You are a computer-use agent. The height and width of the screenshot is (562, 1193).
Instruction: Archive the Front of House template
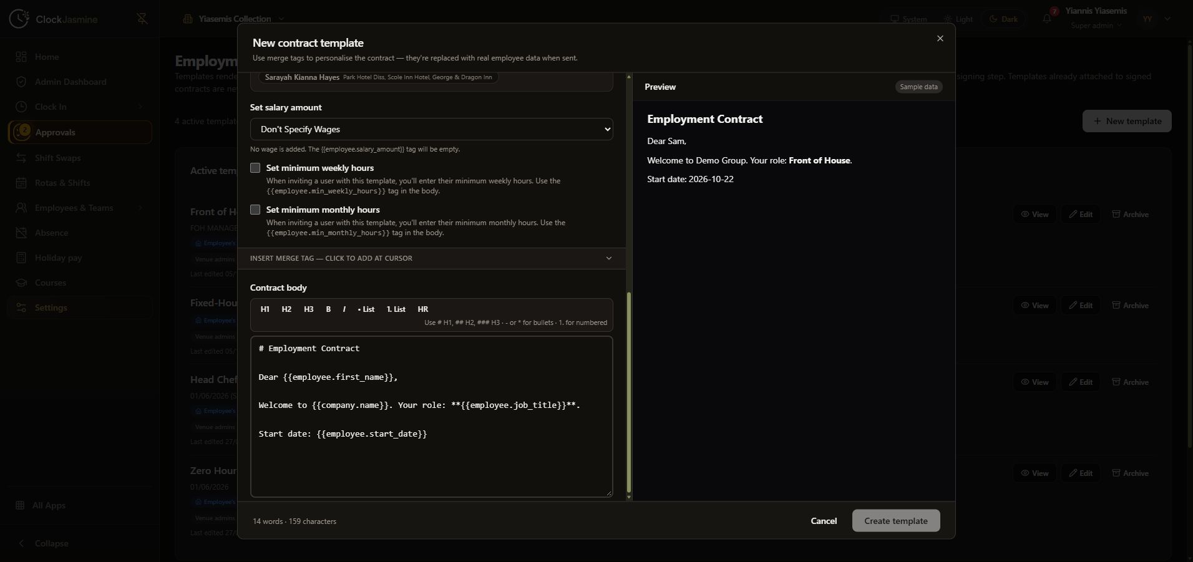(x=1130, y=214)
